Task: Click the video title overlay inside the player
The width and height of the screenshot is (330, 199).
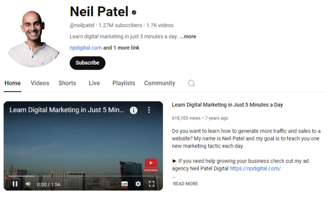Action: (67, 110)
